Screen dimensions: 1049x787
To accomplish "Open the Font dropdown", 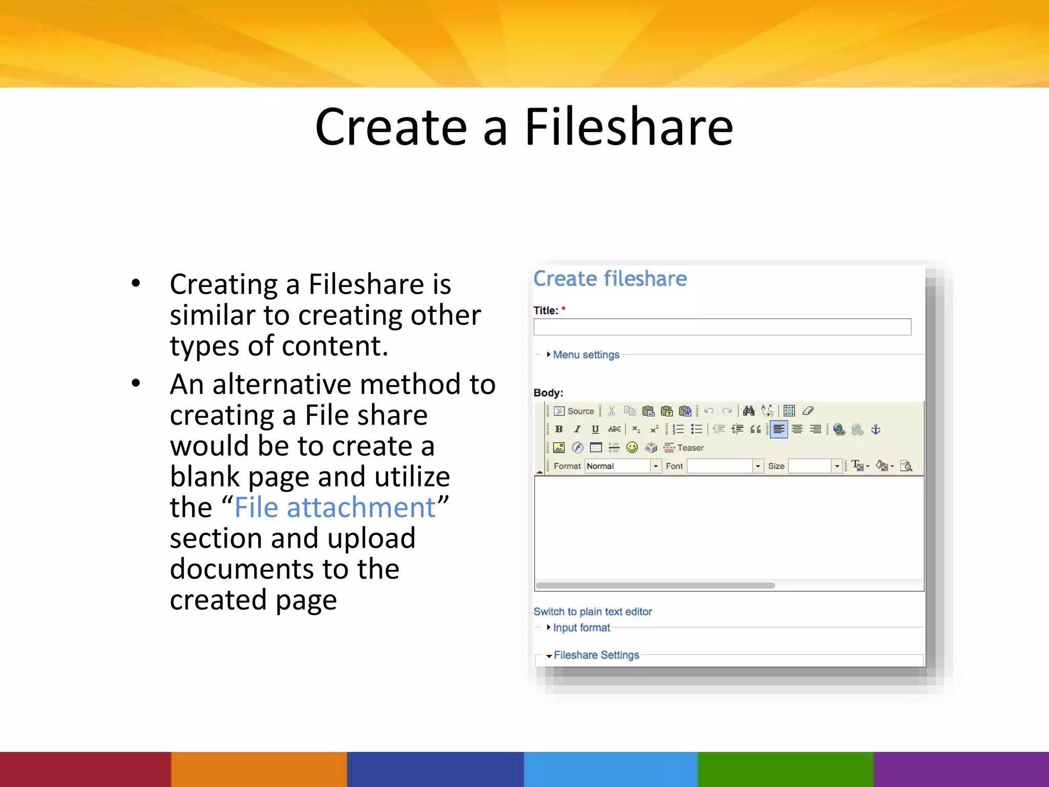I will (725, 466).
